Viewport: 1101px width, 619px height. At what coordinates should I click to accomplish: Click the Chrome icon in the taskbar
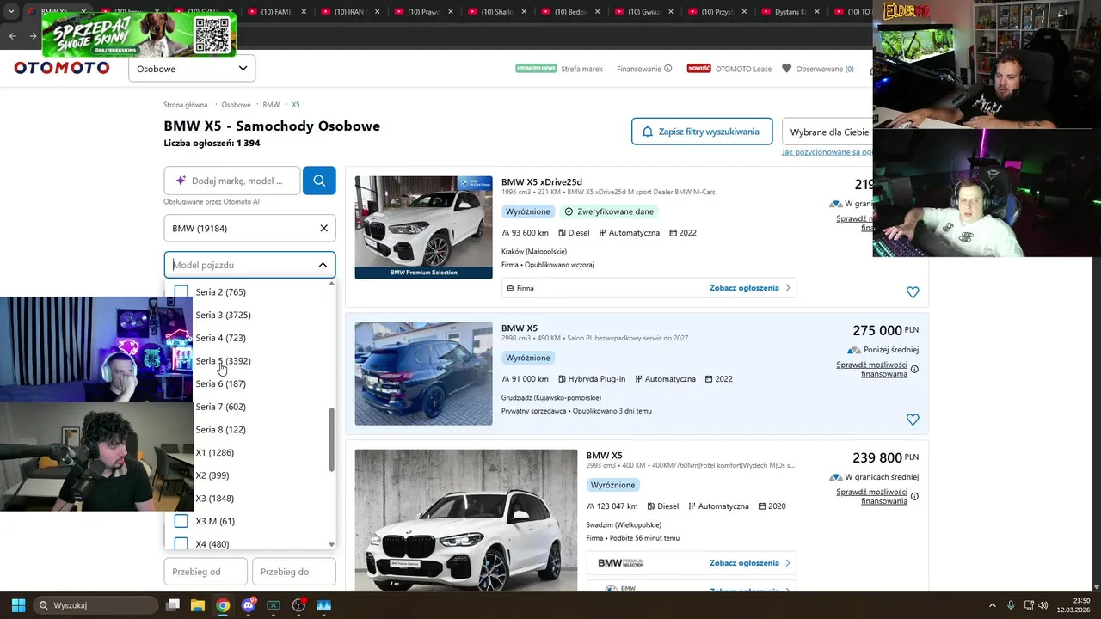[223, 605]
